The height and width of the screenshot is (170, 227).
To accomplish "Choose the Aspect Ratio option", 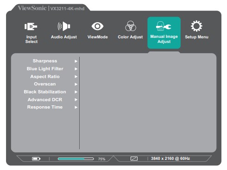I will 45,76.
